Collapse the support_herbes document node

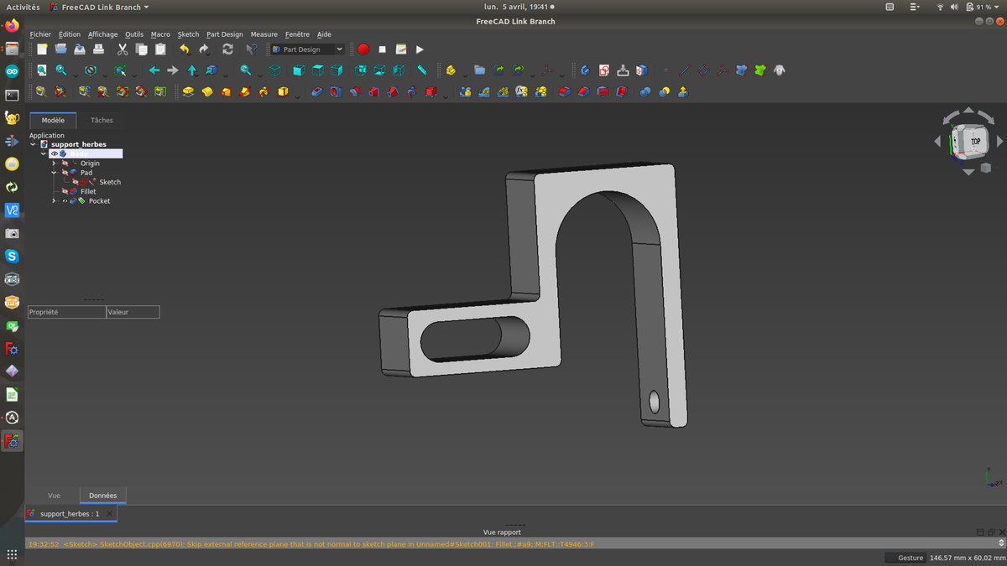(34, 144)
